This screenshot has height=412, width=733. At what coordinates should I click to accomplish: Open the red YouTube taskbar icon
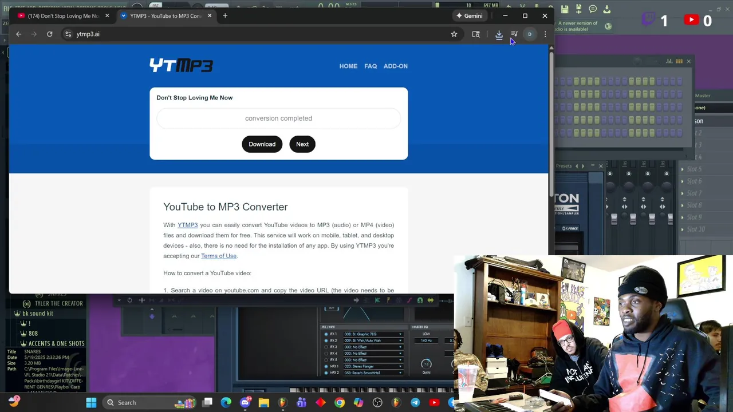(434, 402)
